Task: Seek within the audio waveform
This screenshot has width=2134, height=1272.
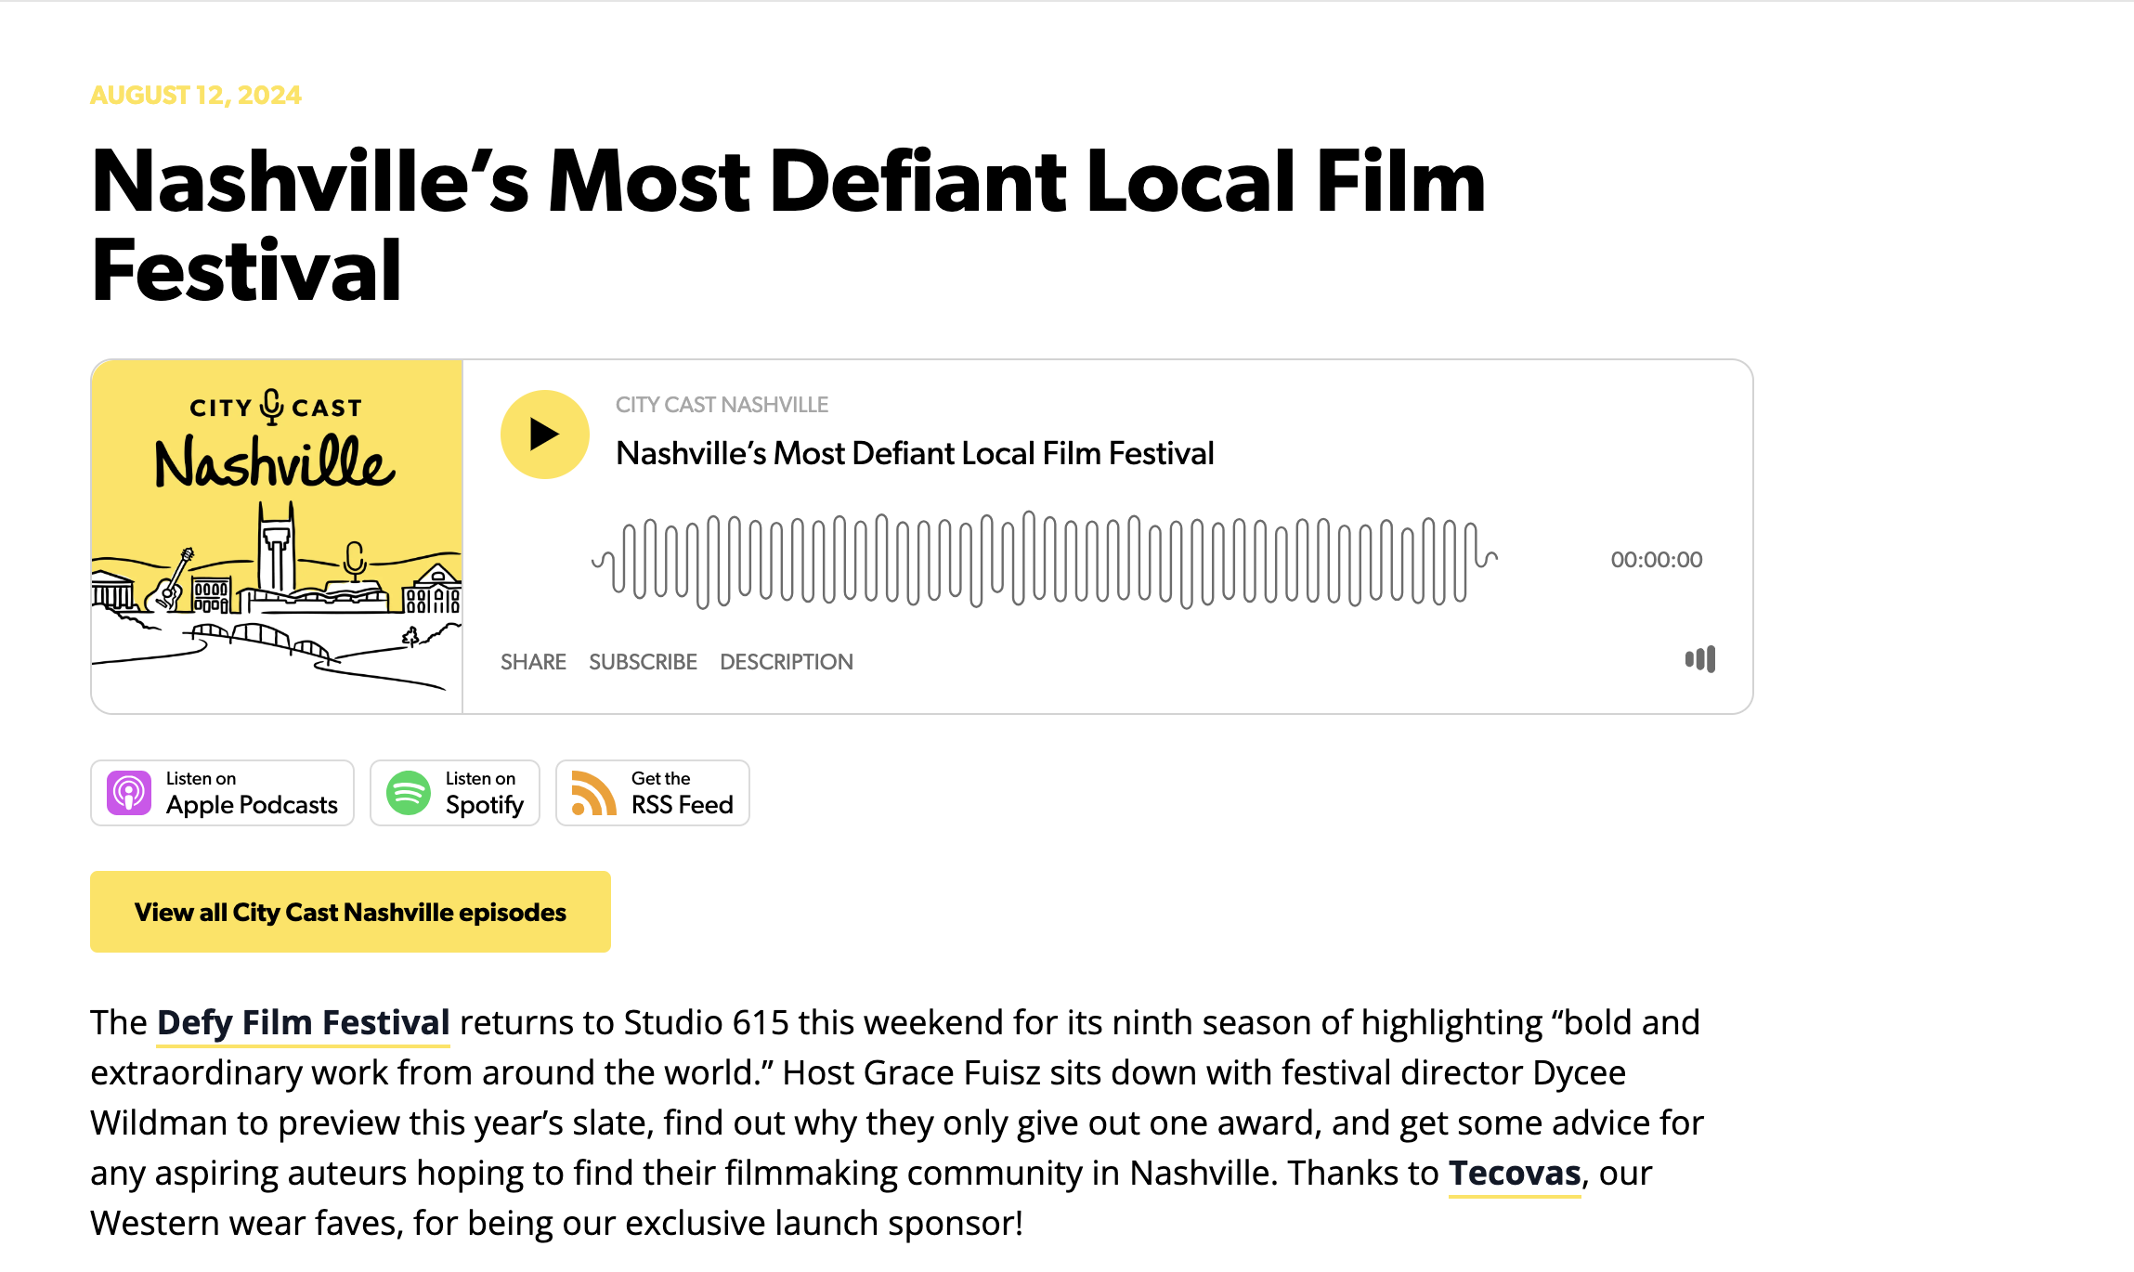Action: (1044, 560)
